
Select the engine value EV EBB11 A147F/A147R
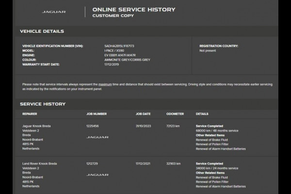[x=120, y=55]
